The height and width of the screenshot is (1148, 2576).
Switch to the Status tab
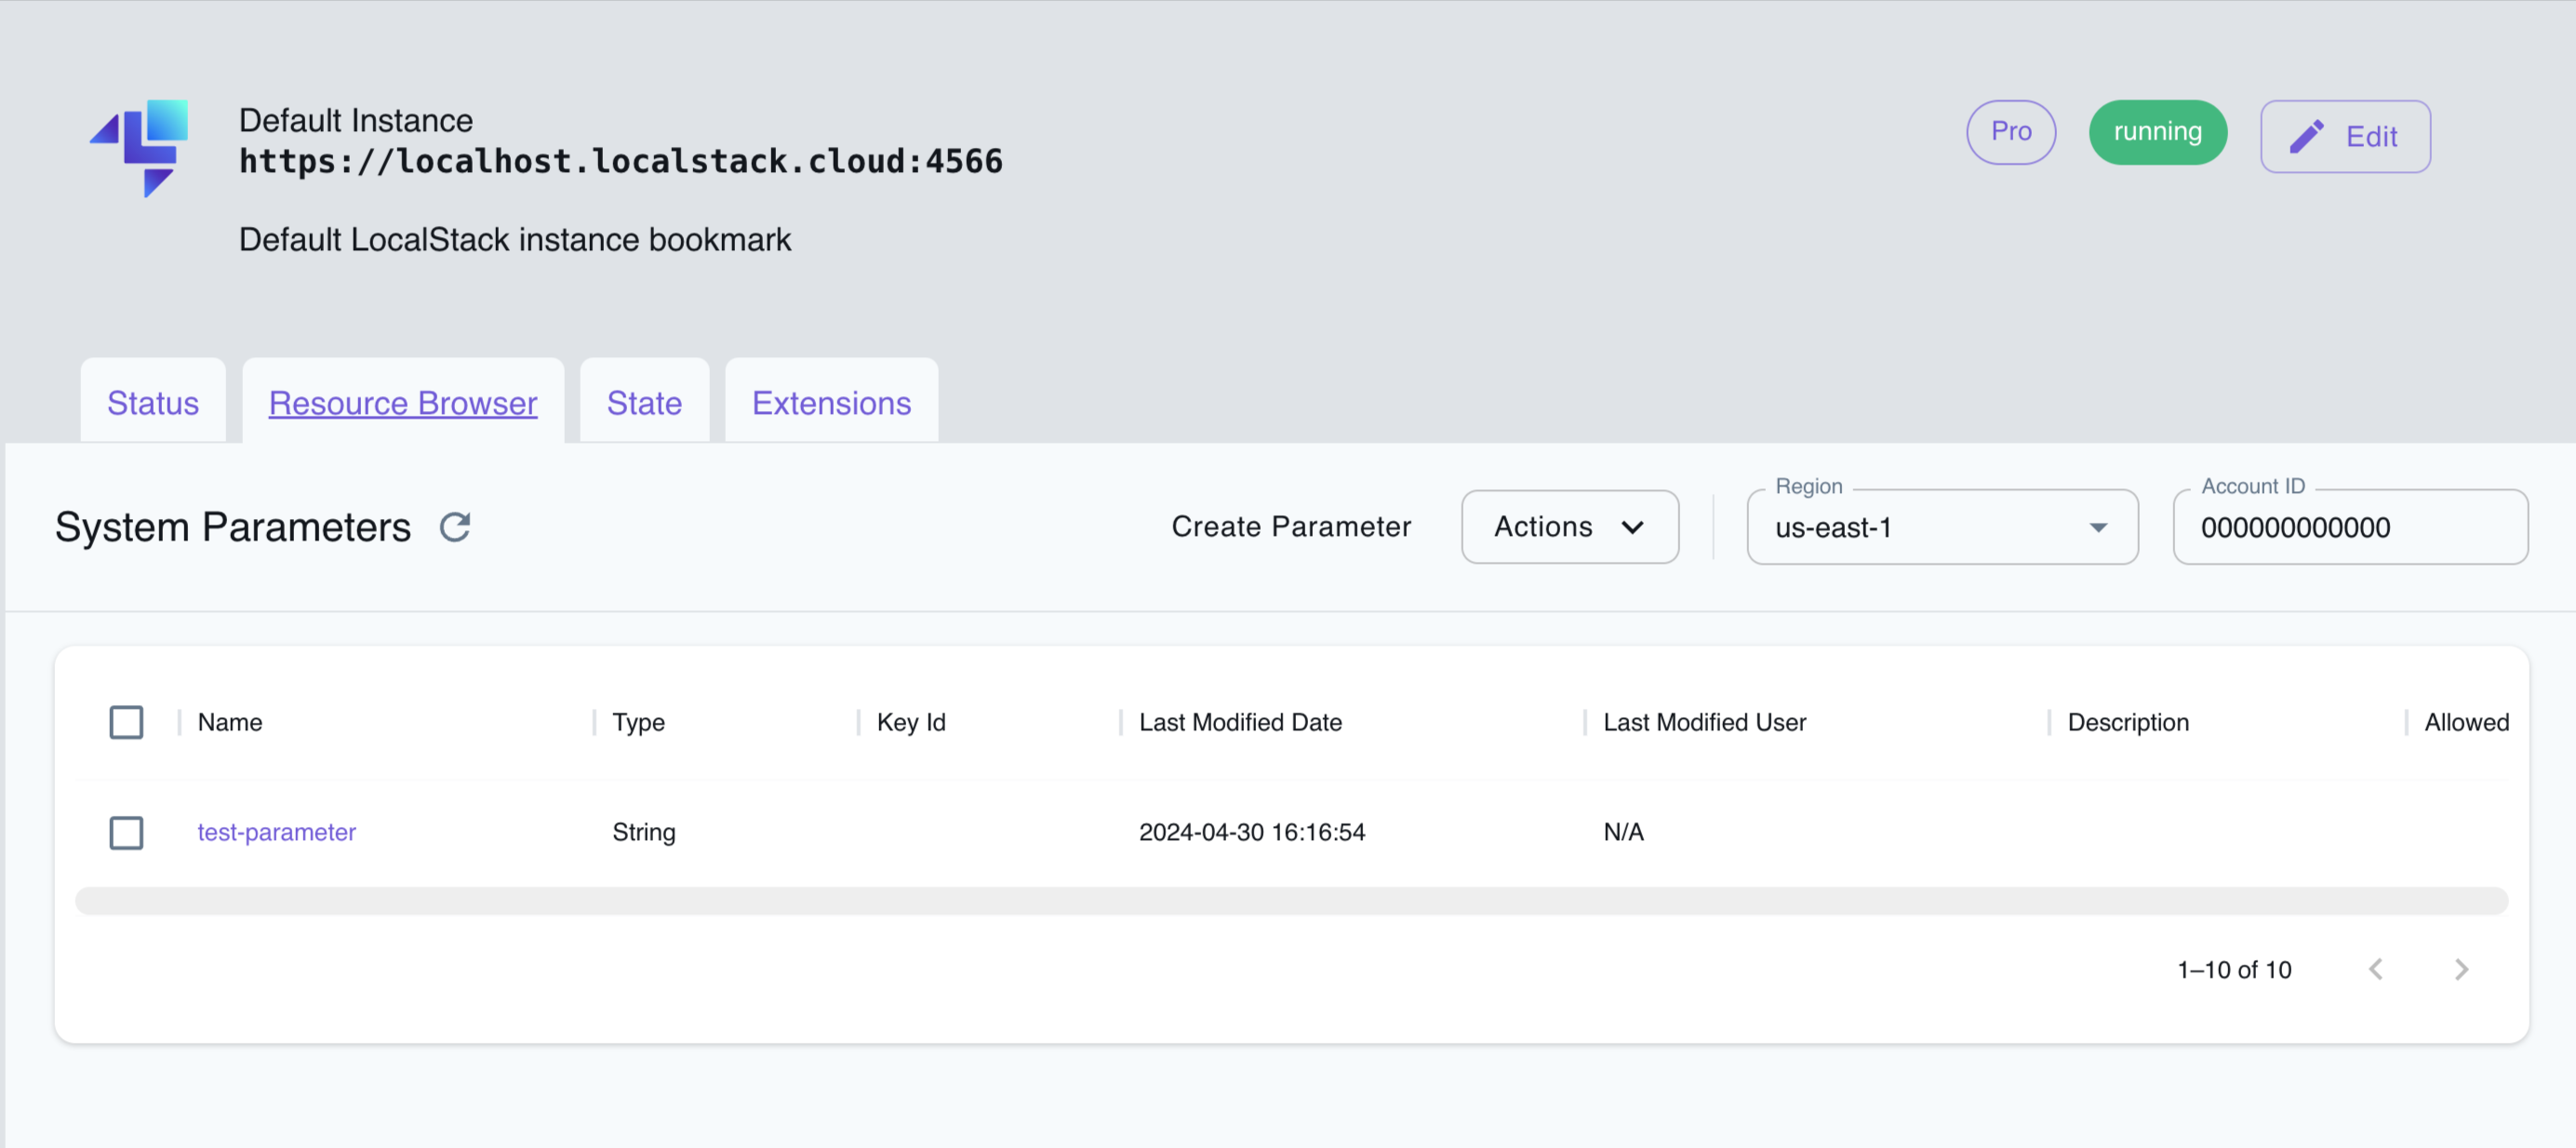pyautogui.click(x=152, y=402)
